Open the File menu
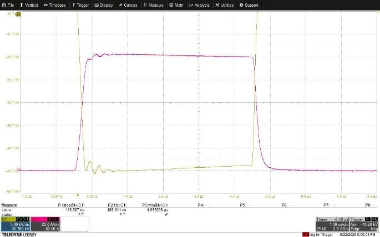Screen dimensions: 380x237 tap(8, 5)
